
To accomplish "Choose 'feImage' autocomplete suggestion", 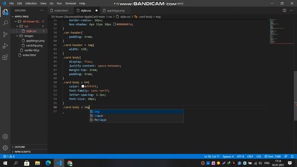I will [x=136, y=120].
